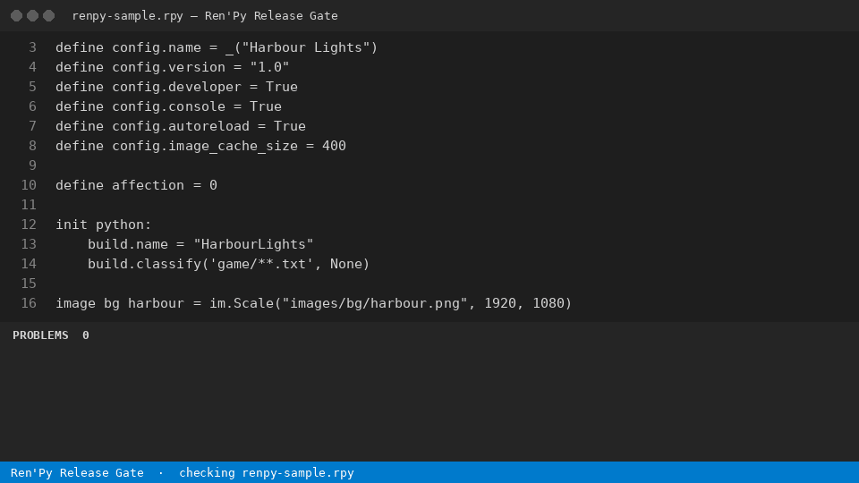Click line number 12 in the gutter
Viewport: 859px width, 483px height.
pyautogui.click(x=29, y=225)
